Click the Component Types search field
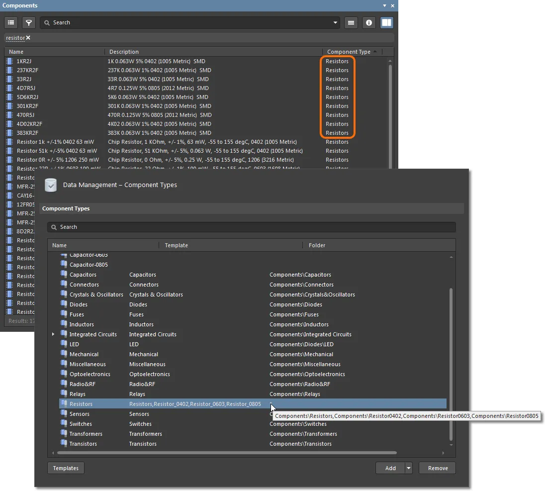This screenshot has height=491, width=545. pos(251,227)
